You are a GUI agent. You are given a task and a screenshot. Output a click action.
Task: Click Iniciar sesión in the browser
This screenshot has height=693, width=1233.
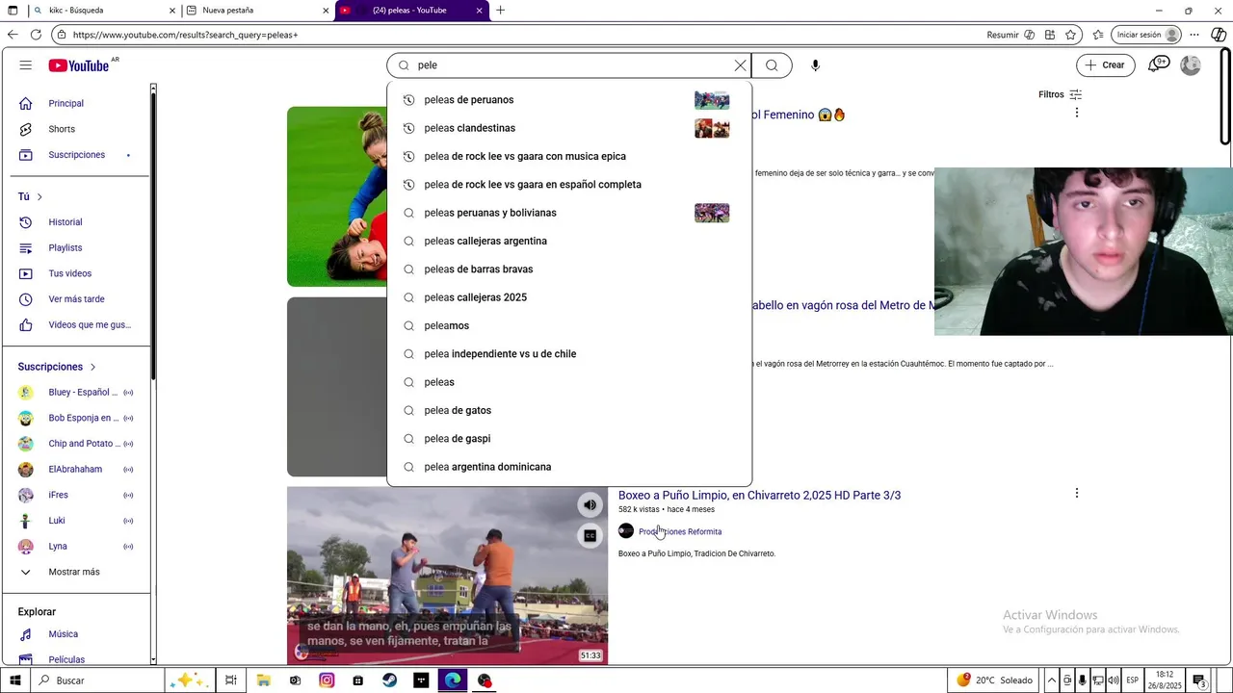[x=1146, y=35]
